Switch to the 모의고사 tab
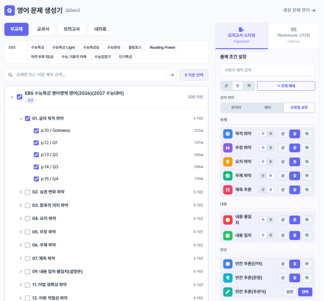The height and width of the screenshot is (301, 324). tap(71, 29)
